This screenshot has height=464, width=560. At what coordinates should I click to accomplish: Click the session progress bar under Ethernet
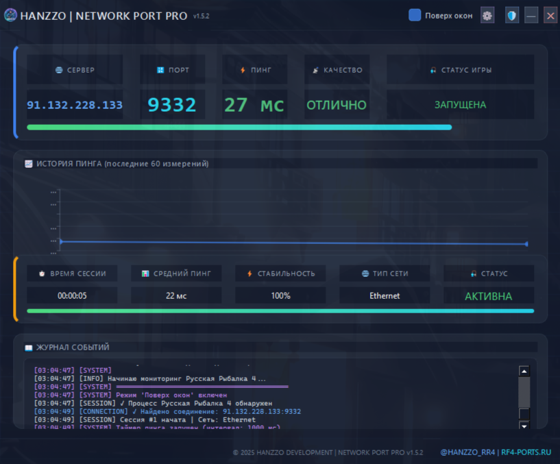(280, 310)
